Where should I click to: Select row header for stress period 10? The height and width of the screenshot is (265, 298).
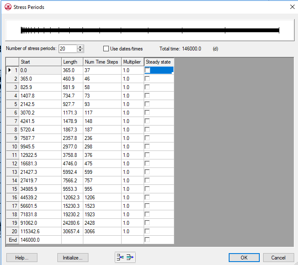pos(13,146)
